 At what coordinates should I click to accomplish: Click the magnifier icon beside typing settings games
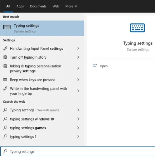(5, 128)
